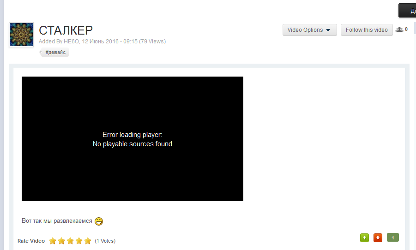Viewport: 416px width, 250px height.
Task: Open the Video Options dropdown
Action: click(310, 30)
